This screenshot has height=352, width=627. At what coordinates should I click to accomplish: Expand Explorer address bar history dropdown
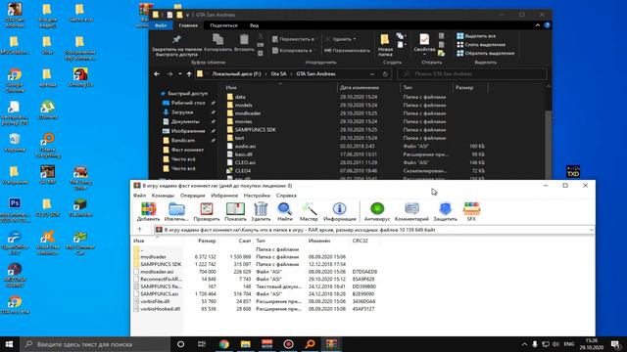(372, 74)
